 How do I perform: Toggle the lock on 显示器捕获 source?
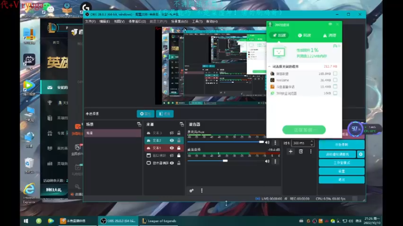179,163
